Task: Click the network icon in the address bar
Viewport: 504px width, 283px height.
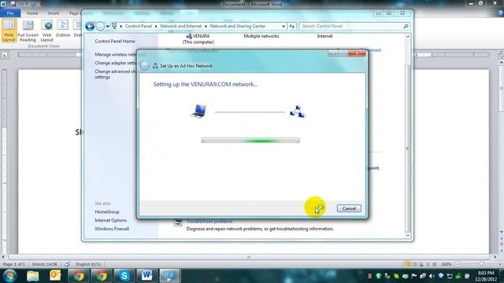Action: pyautogui.click(x=114, y=26)
